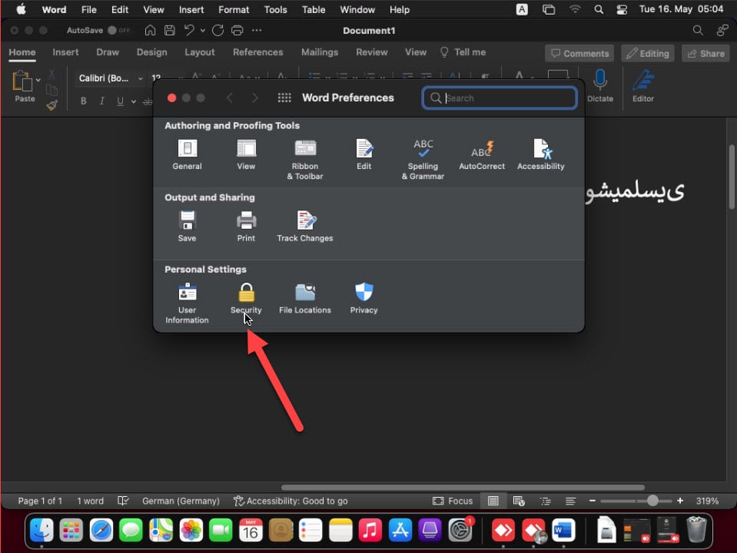The height and width of the screenshot is (553, 737).
Task: Open Spelling & Grammar preferences
Action: 423,159
